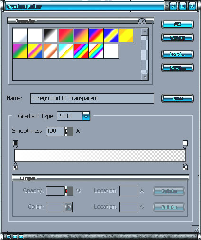This screenshot has height=240, width=201.
Task: Select the violet-orange gradient preset
Action: (x=81, y=35)
